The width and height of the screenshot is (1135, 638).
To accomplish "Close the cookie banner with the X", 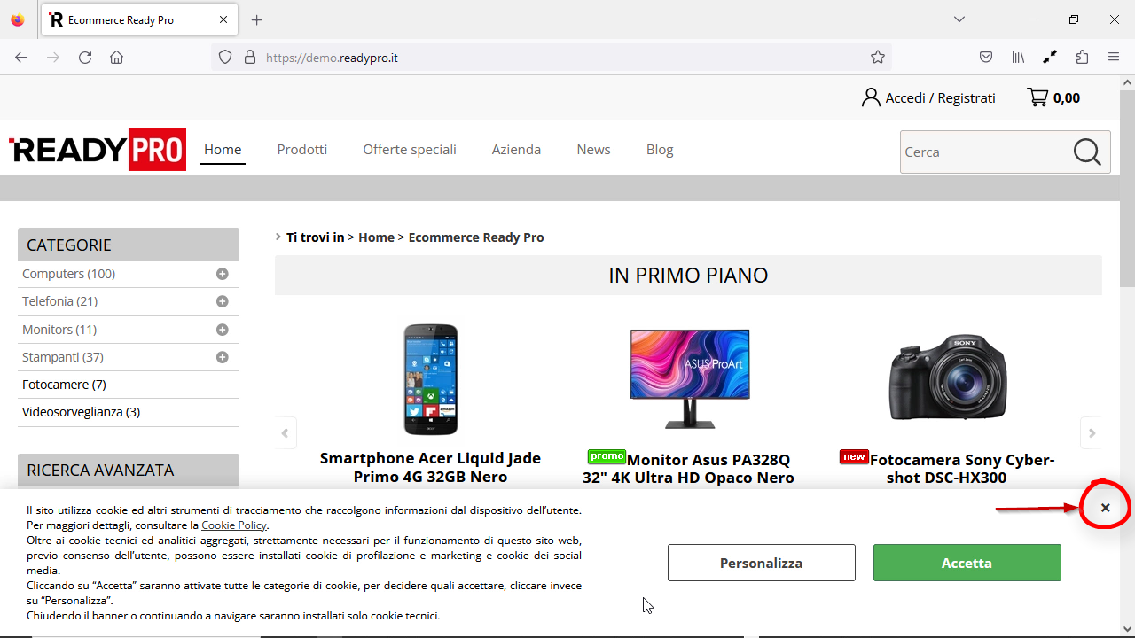I will tap(1105, 508).
